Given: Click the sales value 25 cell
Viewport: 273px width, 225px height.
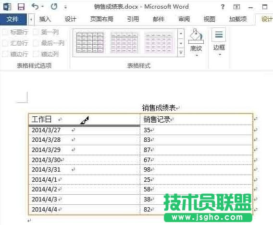Looking at the screenshot, I should point(196,180).
